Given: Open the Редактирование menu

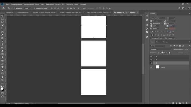Looking at the screenshot, I should [x=17, y=4].
